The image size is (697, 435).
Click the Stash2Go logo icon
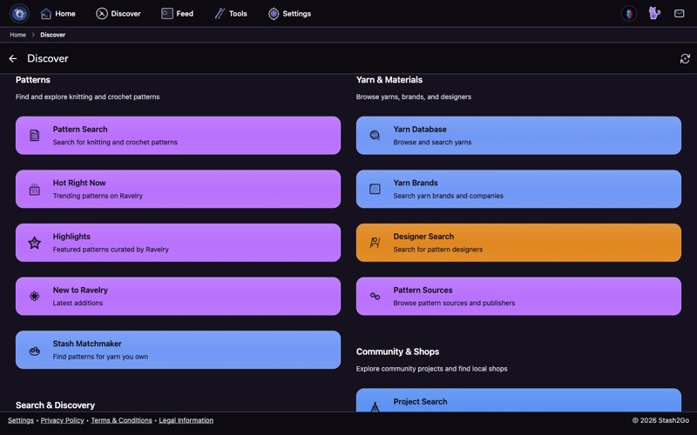(19, 13)
